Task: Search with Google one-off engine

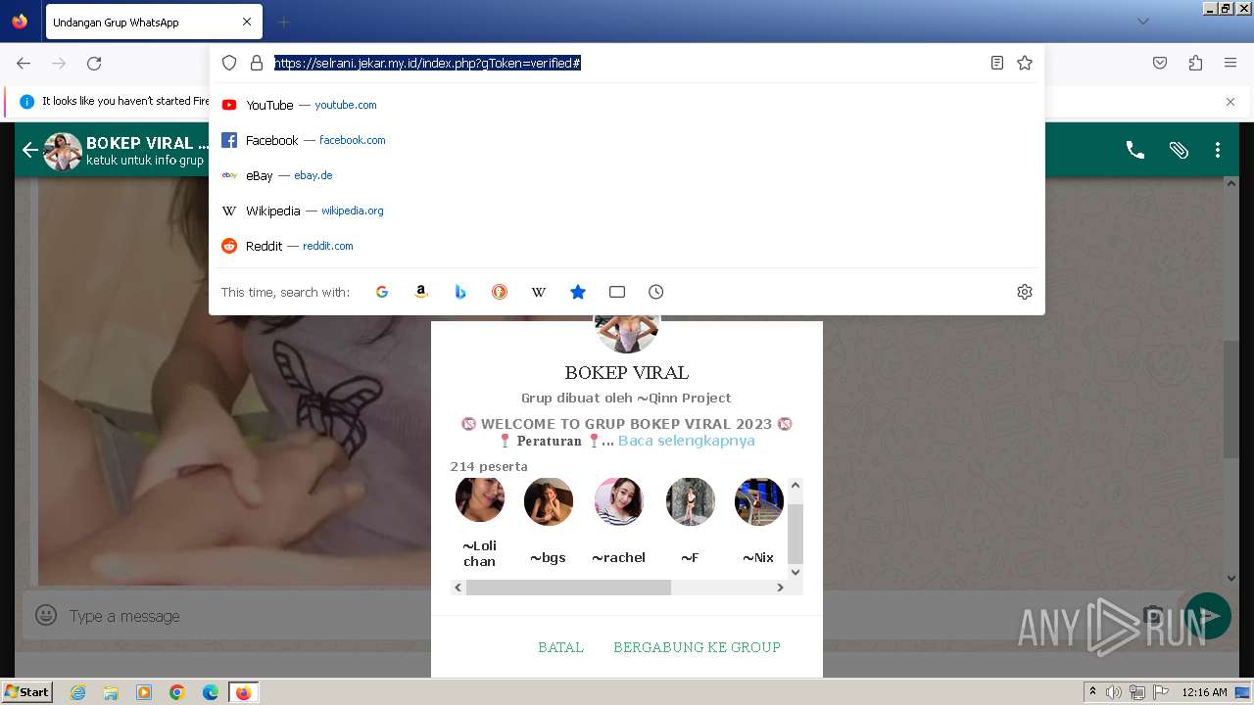Action: pos(382,292)
